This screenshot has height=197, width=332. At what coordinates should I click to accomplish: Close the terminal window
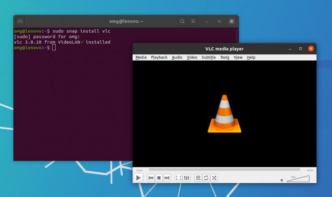click(x=232, y=21)
